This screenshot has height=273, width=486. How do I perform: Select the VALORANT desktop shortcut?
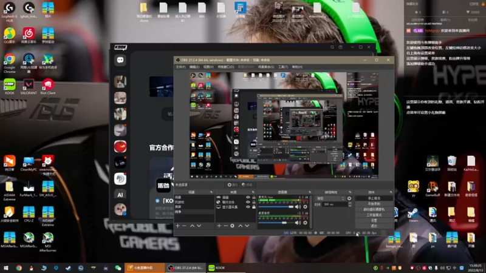[x=29, y=87]
